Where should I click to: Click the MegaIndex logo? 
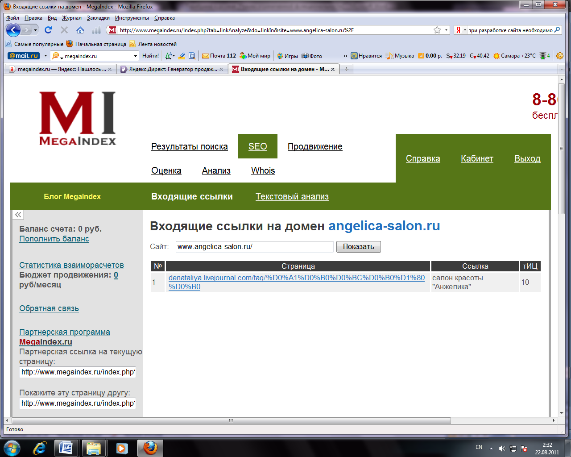tap(78, 118)
